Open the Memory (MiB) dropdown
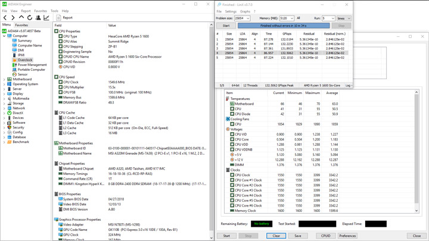The height and width of the screenshot is (241, 429). [292, 18]
